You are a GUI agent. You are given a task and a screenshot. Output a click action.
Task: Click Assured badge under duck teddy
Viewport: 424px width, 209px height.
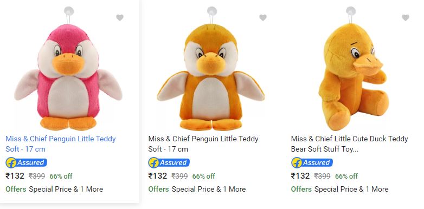coord(312,162)
